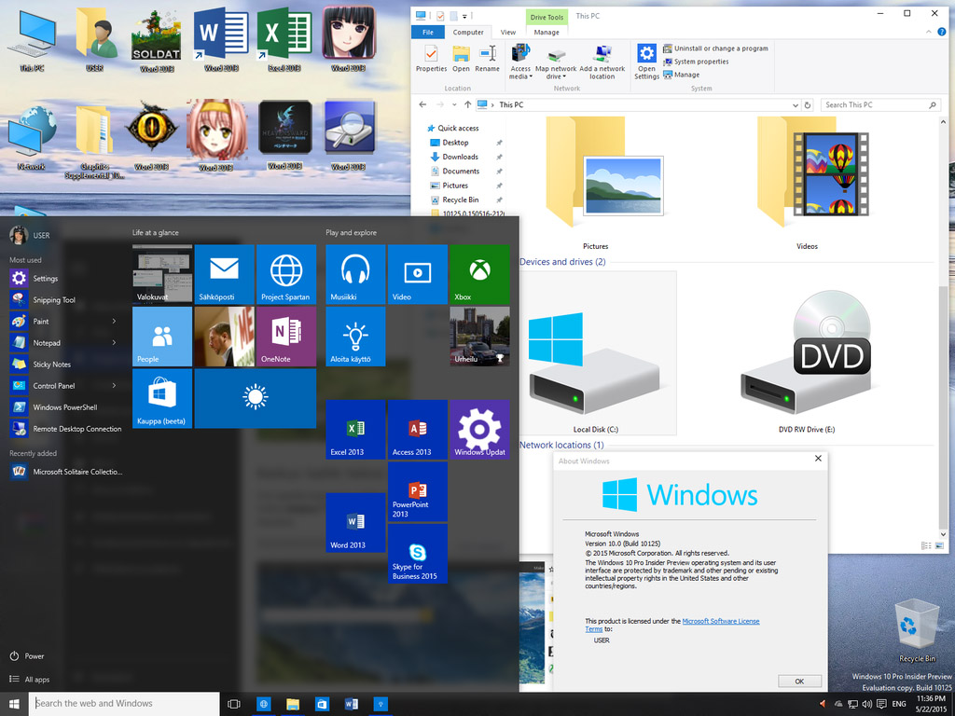
Task: Open Windows PowerShell from Start menu
Action: pos(64,407)
